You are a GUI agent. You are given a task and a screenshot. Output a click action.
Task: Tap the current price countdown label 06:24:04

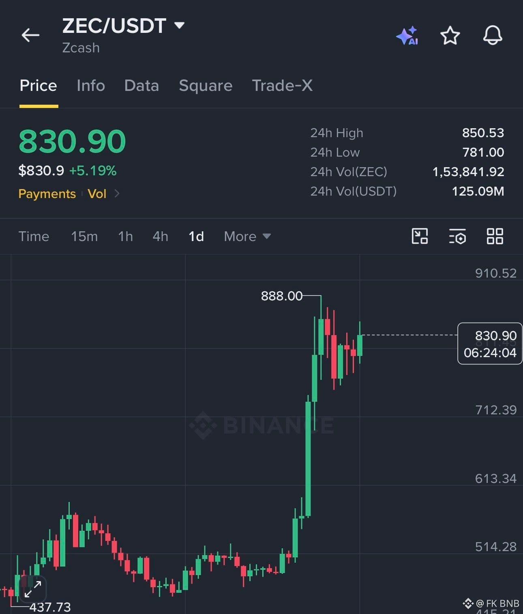(x=490, y=353)
